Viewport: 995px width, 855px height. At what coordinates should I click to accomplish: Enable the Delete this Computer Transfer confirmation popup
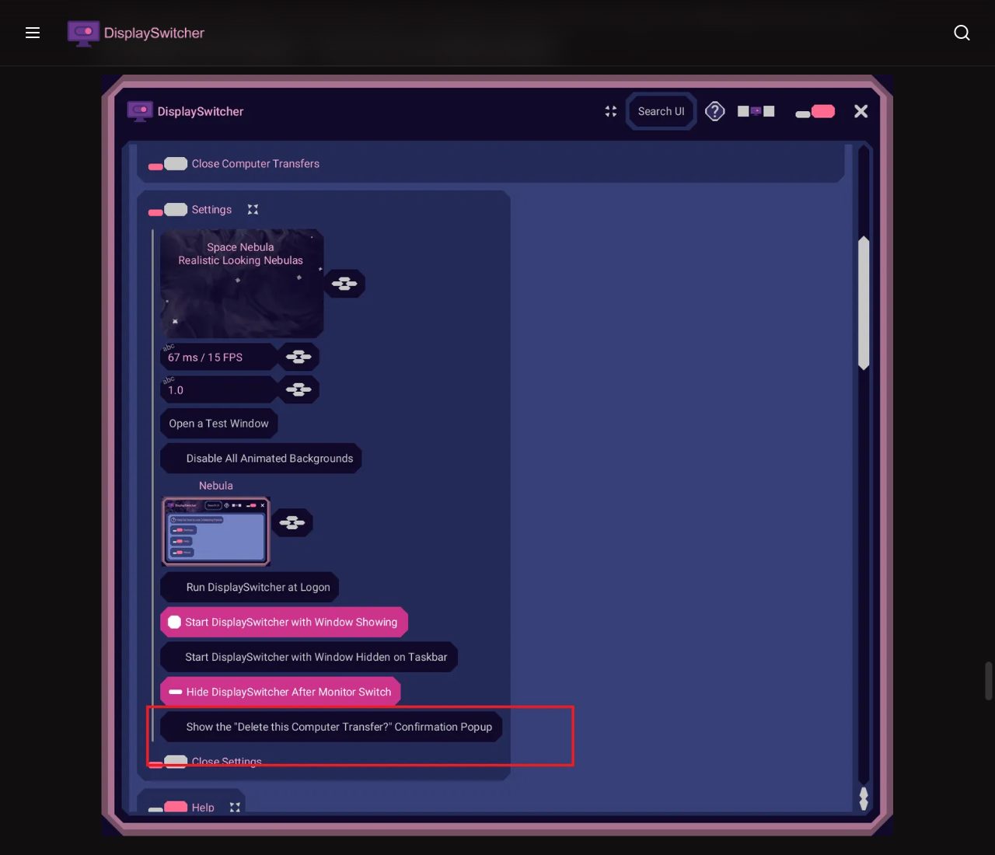(x=331, y=727)
